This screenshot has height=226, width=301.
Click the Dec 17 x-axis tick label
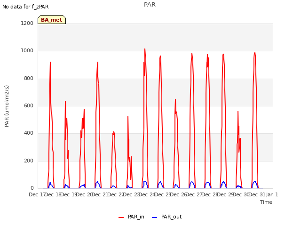(37, 194)
